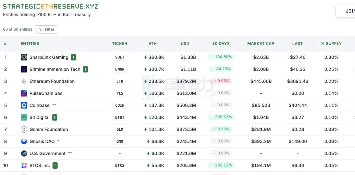Sort by the LAST column header
Viewport: 355px width, 175px height.
[x=297, y=44]
